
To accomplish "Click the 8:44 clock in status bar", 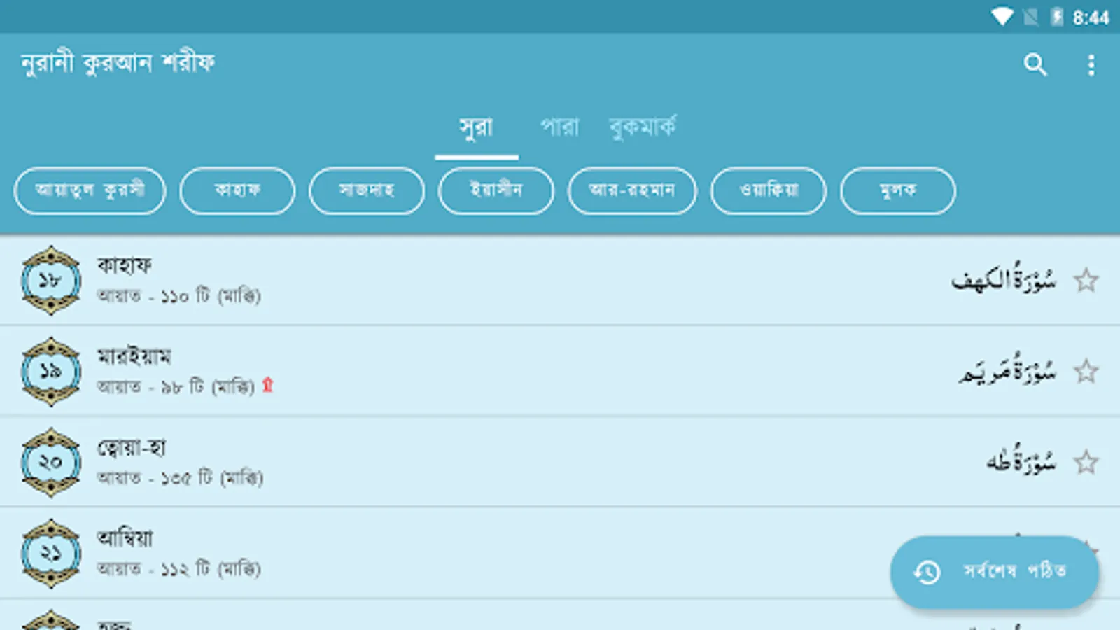I will tap(1091, 17).
